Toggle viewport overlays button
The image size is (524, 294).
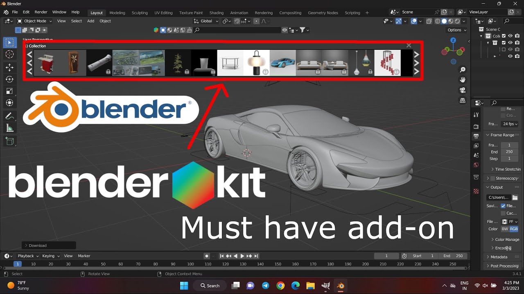click(x=414, y=21)
